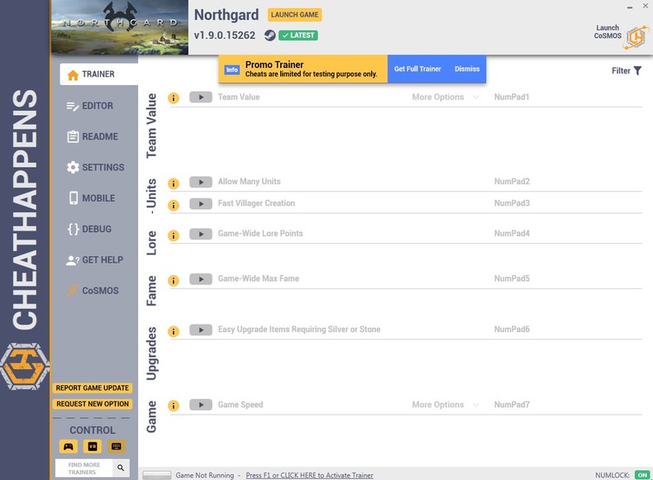Image resolution: width=653 pixels, height=480 pixels.
Task: Click the NumPad2 hotkey label
Action: 512,182
